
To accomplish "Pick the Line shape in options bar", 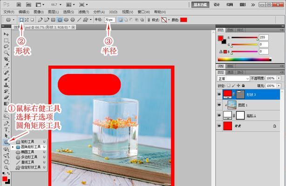I will pos(79,20).
